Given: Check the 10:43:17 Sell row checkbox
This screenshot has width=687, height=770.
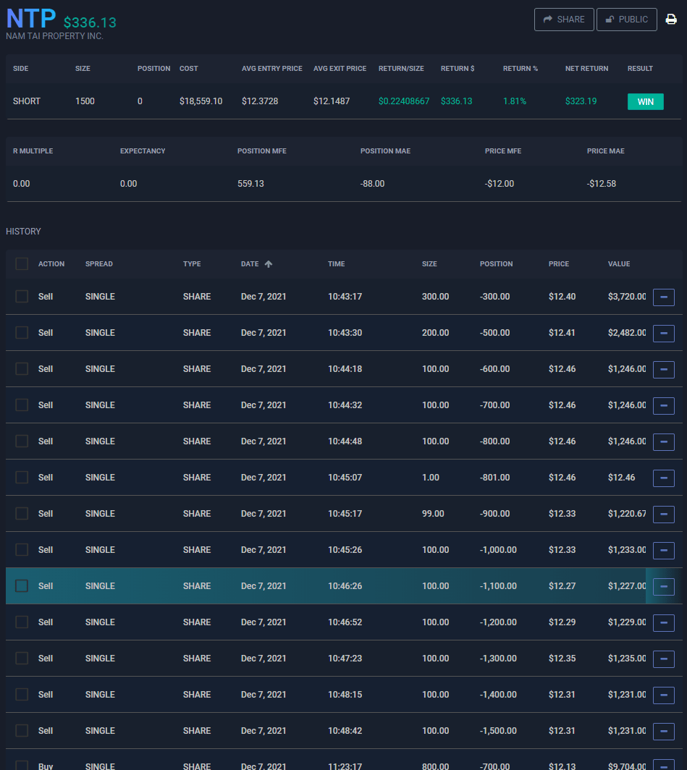Looking at the screenshot, I should pyautogui.click(x=22, y=296).
